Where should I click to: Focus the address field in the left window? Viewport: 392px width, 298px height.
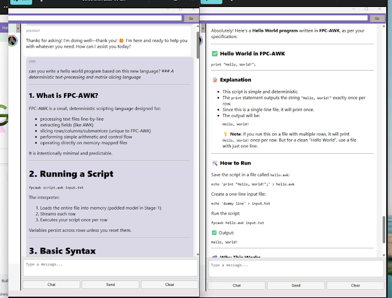tap(95, 18)
